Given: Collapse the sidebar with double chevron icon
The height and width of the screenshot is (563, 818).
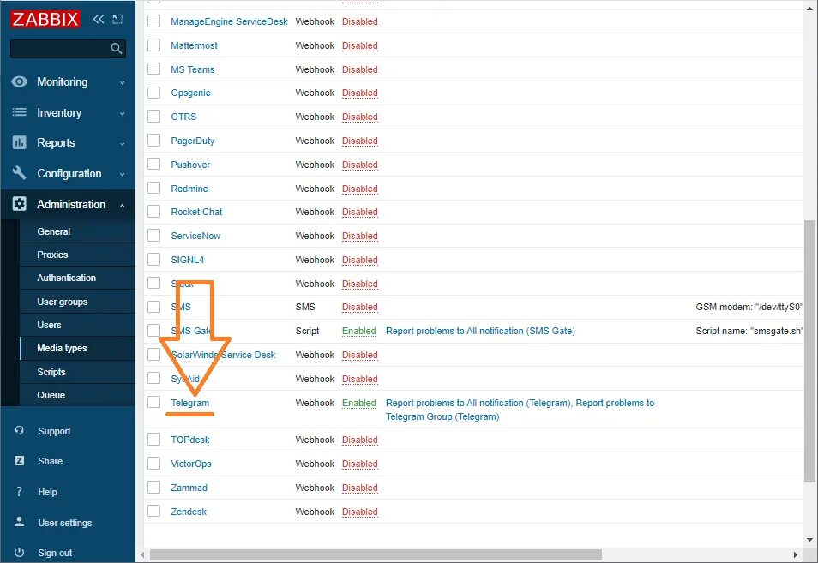Looking at the screenshot, I should [99, 20].
